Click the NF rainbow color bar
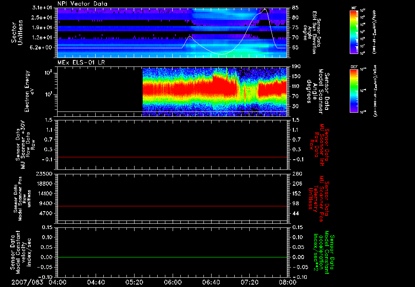 click(x=354, y=32)
